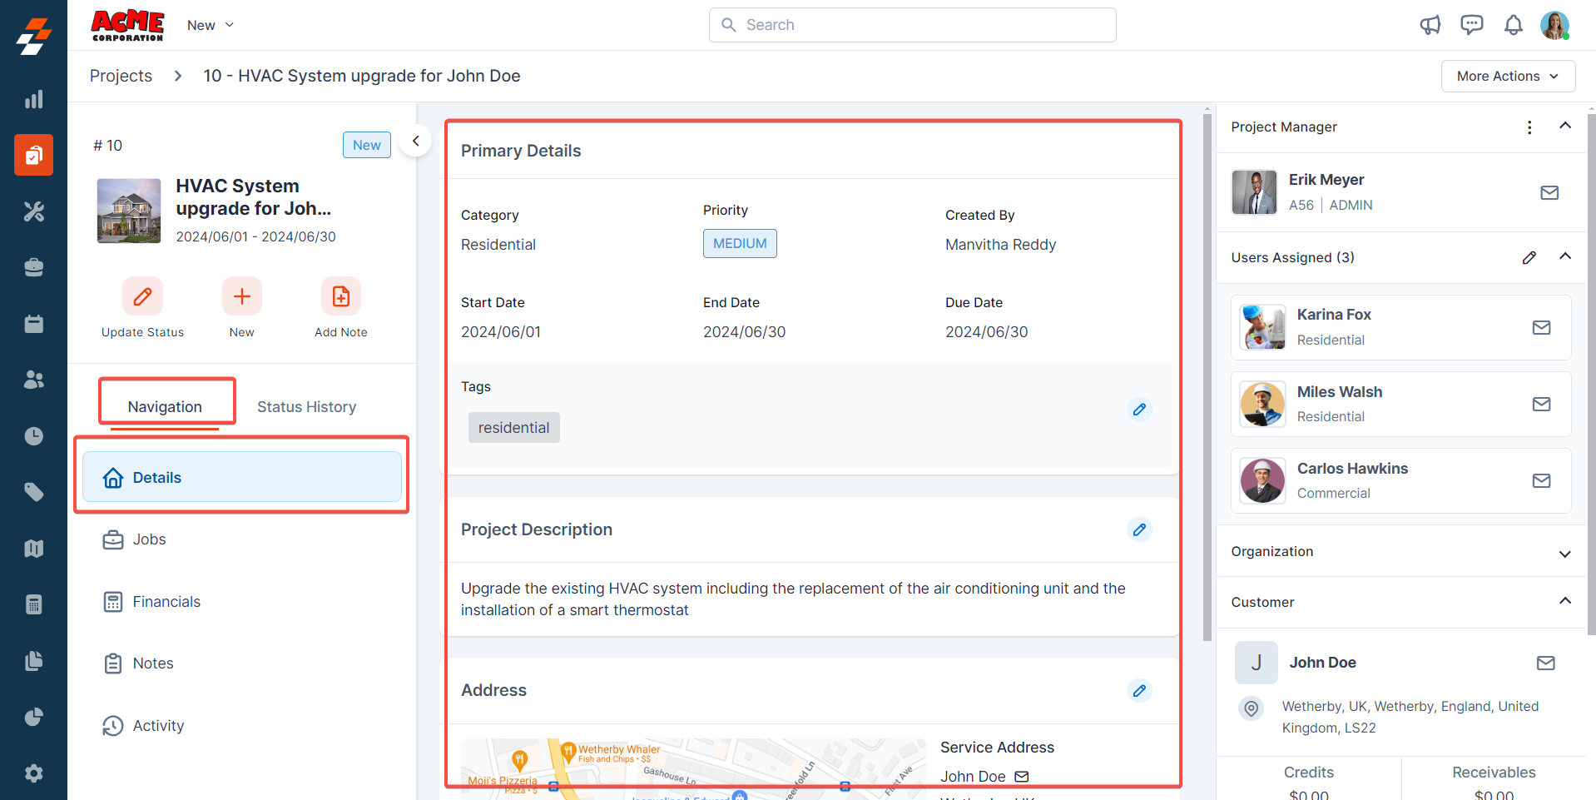Image resolution: width=1596 pixels, height=800 pixels.
Task: Open the More Actions dropdown
Action: click(1507, 76)
